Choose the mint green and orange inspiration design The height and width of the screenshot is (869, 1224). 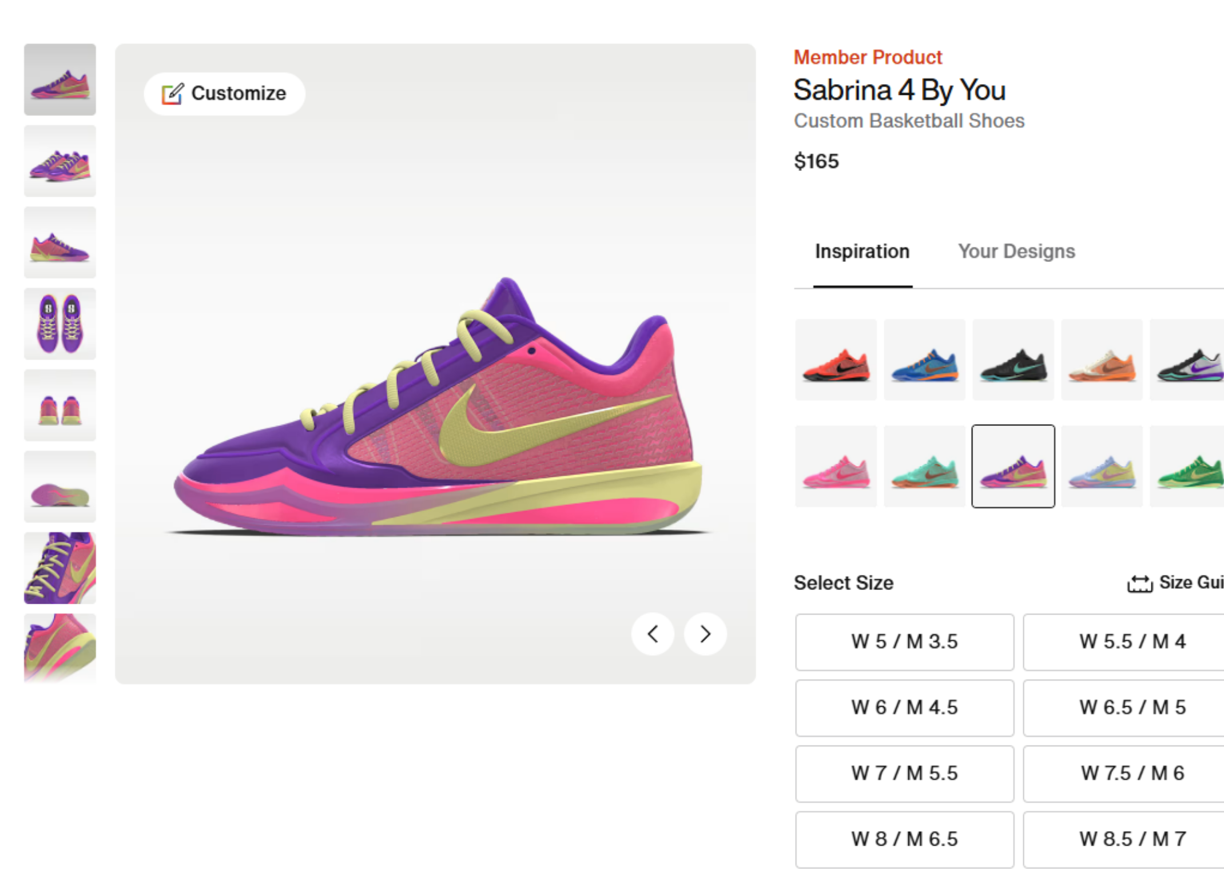pyautogui.click(x=924, y=466)
